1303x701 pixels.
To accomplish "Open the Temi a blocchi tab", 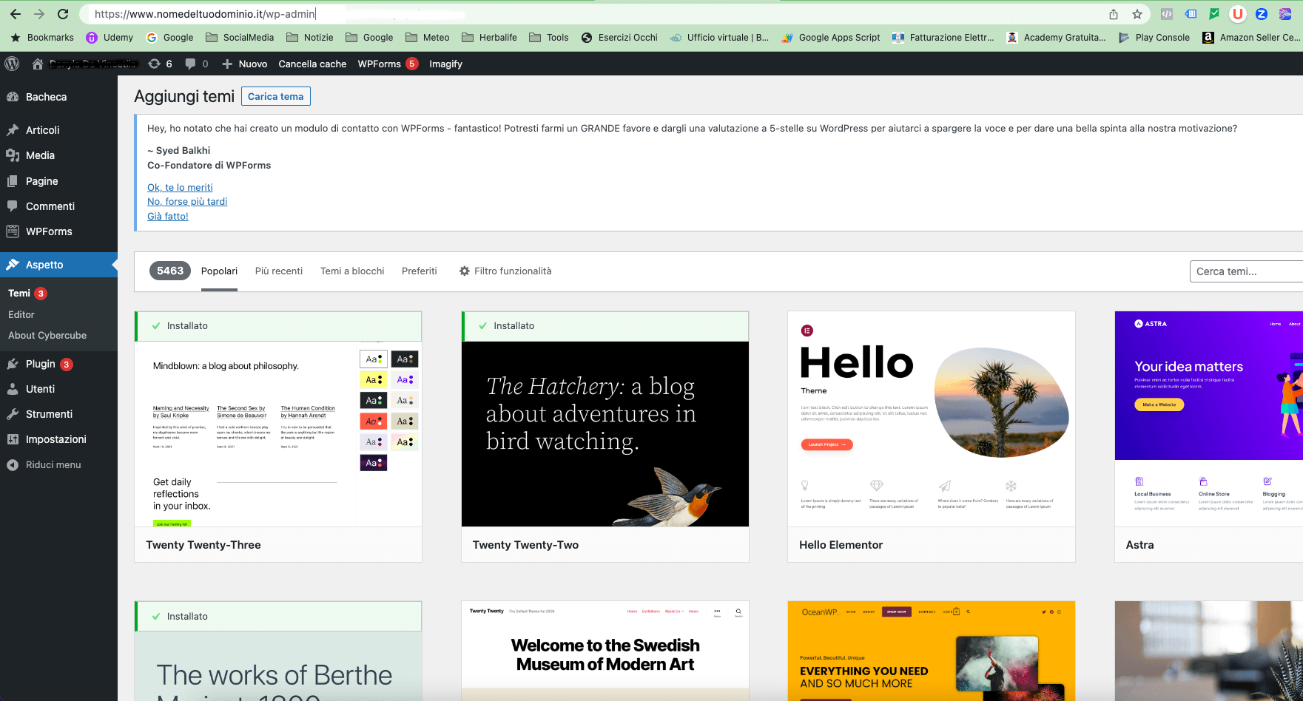I will coord(351,271).
